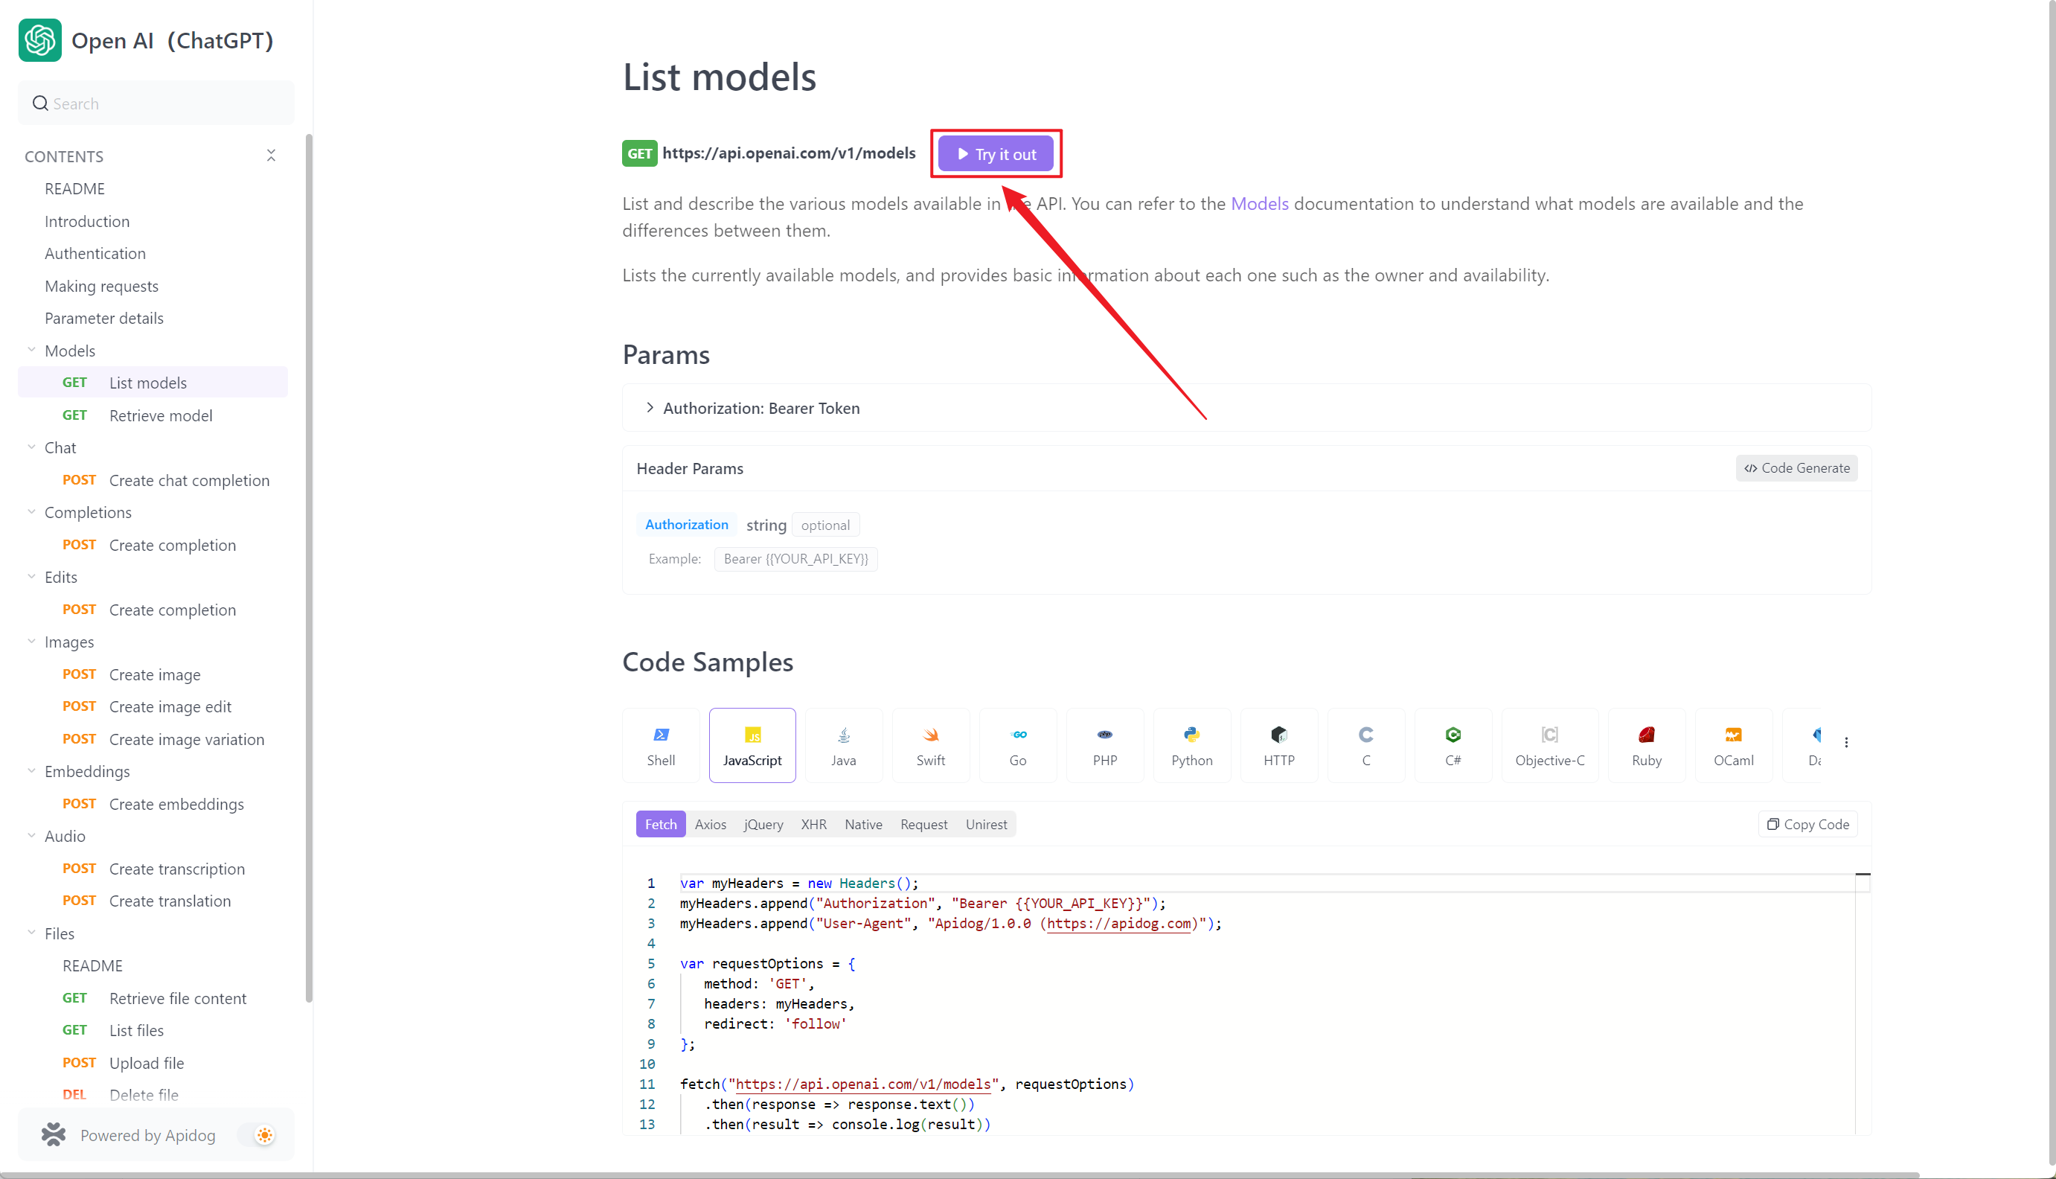
Task: Click the Try it out button
Action: (999, 153)
